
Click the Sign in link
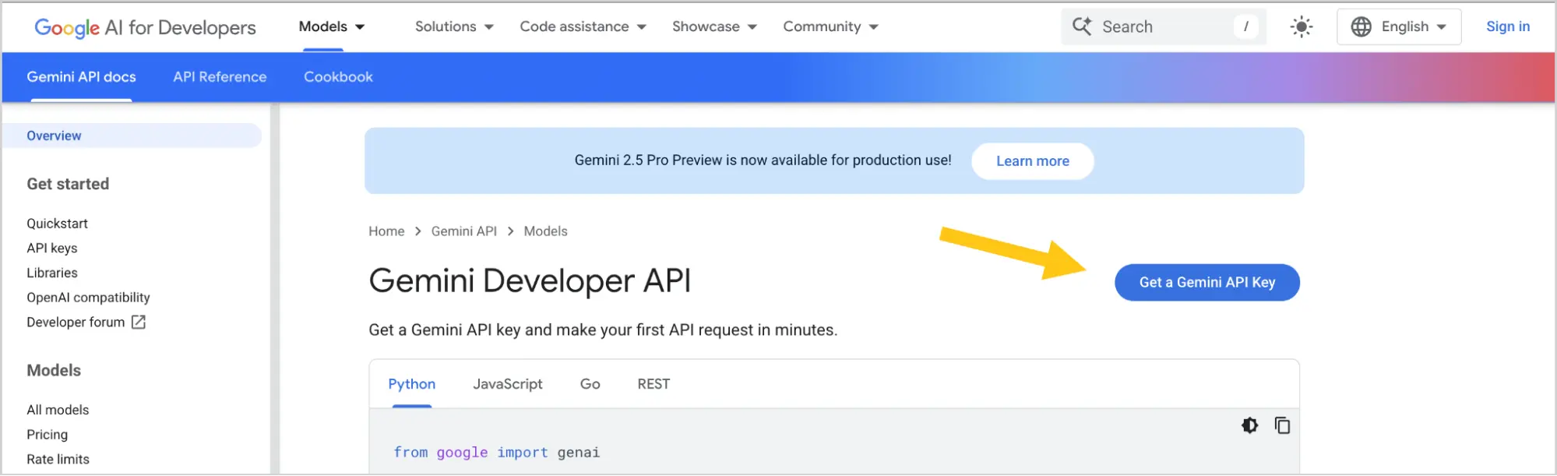tap(1508, 26)
